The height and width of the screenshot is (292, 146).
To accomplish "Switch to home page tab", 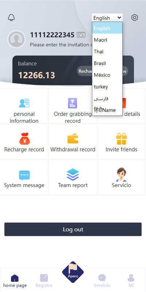I will pos(15,281).
